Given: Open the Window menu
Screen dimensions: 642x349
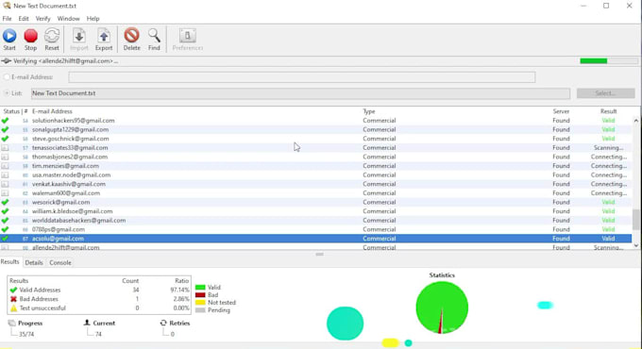Looking at the screenshot, I should click(x=68, y=19).
